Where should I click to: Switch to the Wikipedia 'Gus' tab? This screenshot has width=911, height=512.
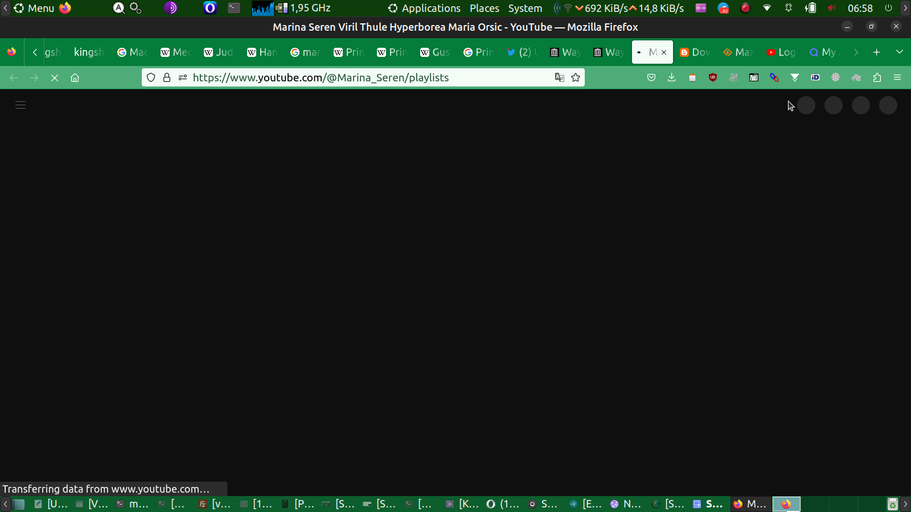[435, 52]
